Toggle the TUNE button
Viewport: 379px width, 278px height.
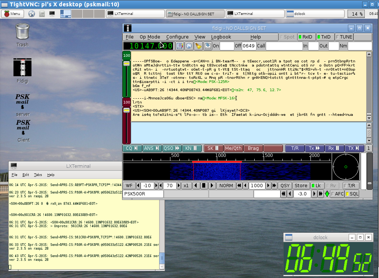pos(344,37)
